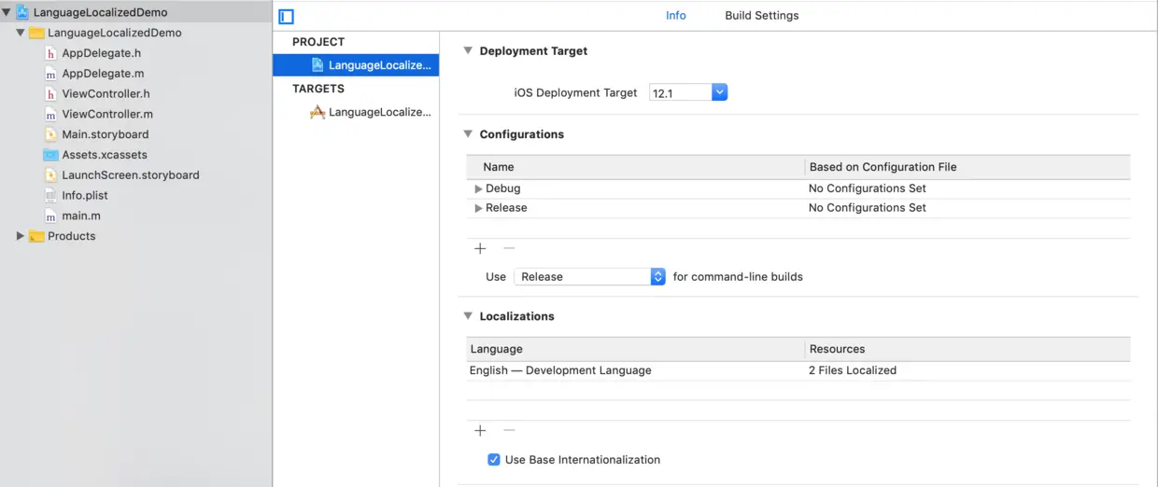Expand the Products folder in navigator
Viewport: 1158px width, 487px height.
(x=21, y=236)
